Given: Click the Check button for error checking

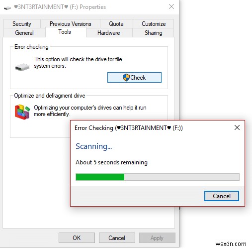Looking at the screenshot, I should coord(134,77).
